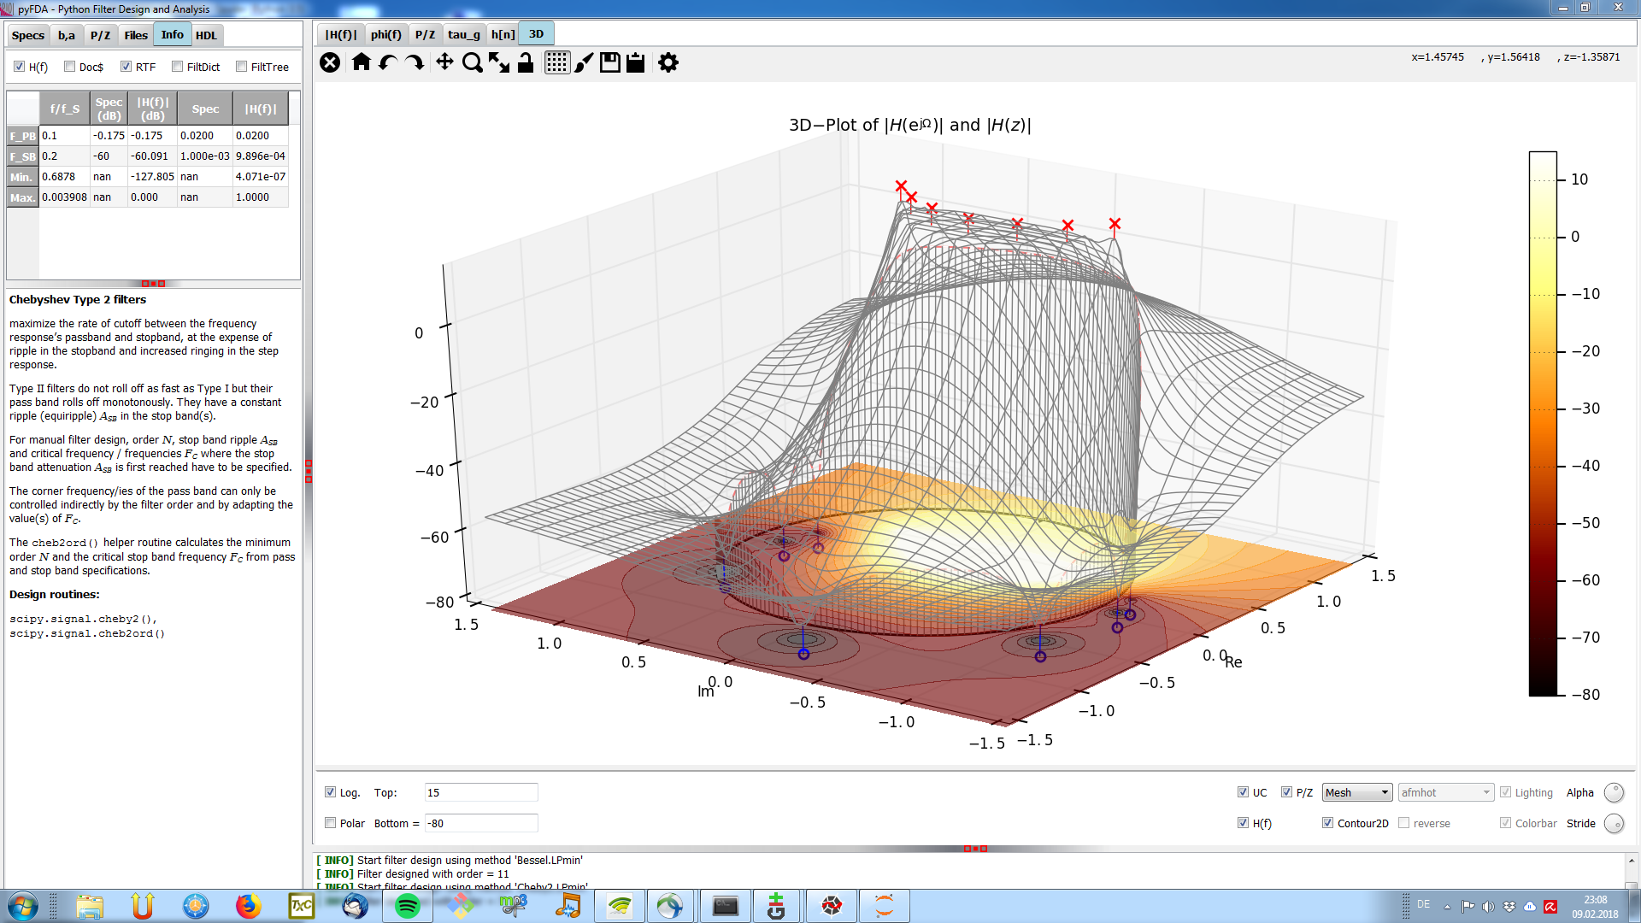Click the Undo (back arrow) view icon
The height and width of the screenshot is (923, 1641).
pos(388,62)
